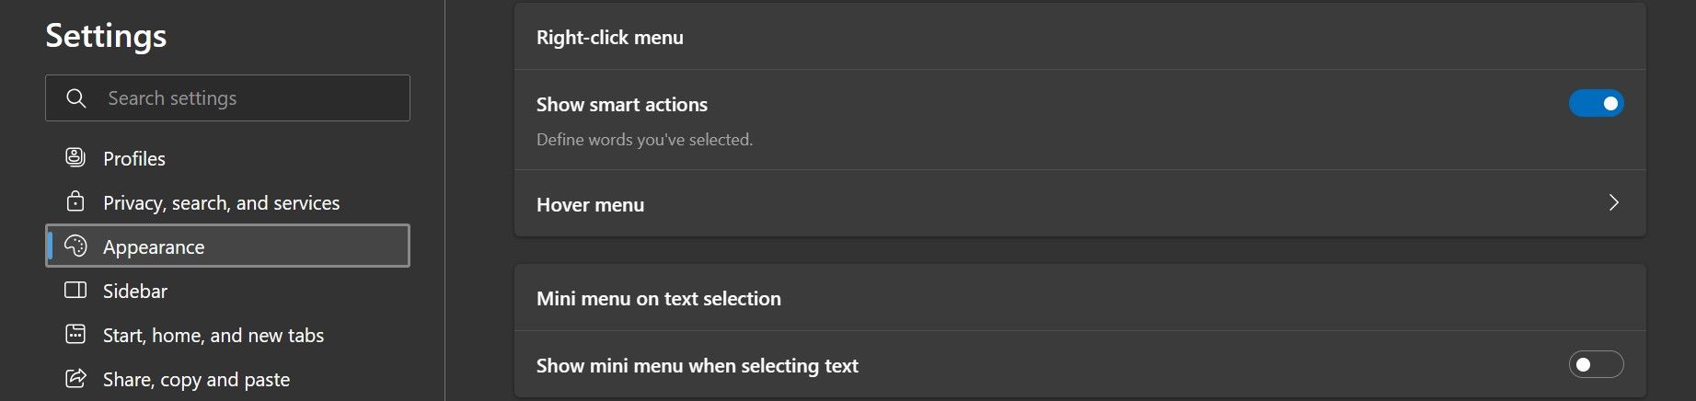Click the Profiles icon in sidebar
Screen dimensions: 1696x401
click(x=75, y=158)
